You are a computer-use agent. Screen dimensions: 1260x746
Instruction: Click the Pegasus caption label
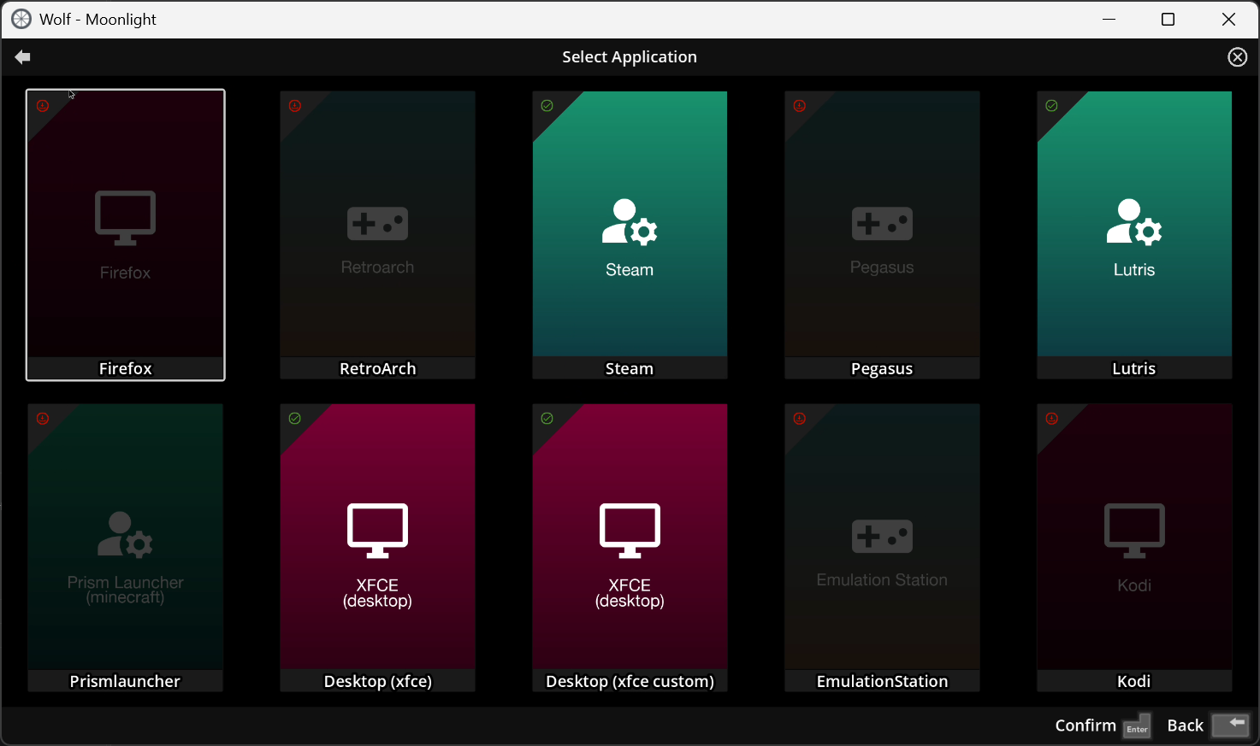point(882,369)
